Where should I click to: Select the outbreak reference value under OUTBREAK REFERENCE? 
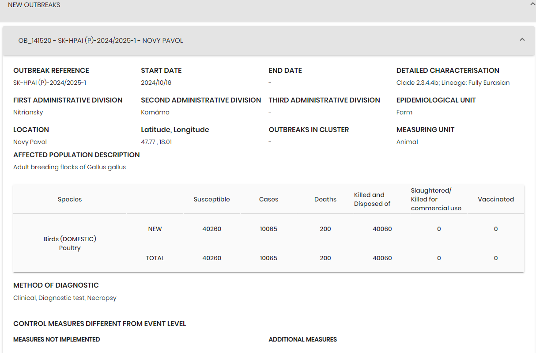click(x=49, y=83)
